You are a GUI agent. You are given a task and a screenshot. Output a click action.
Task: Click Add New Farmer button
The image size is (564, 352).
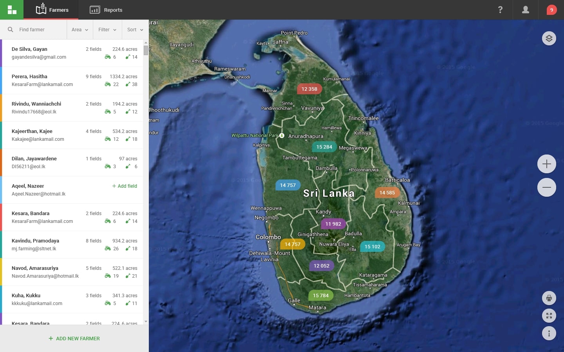coord(74,338)
